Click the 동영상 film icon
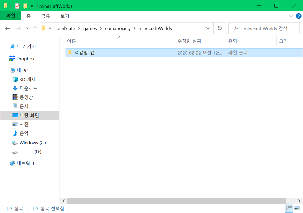Viewport: 303px width, 213px height. pyautogui.click(x=15, y=97)
